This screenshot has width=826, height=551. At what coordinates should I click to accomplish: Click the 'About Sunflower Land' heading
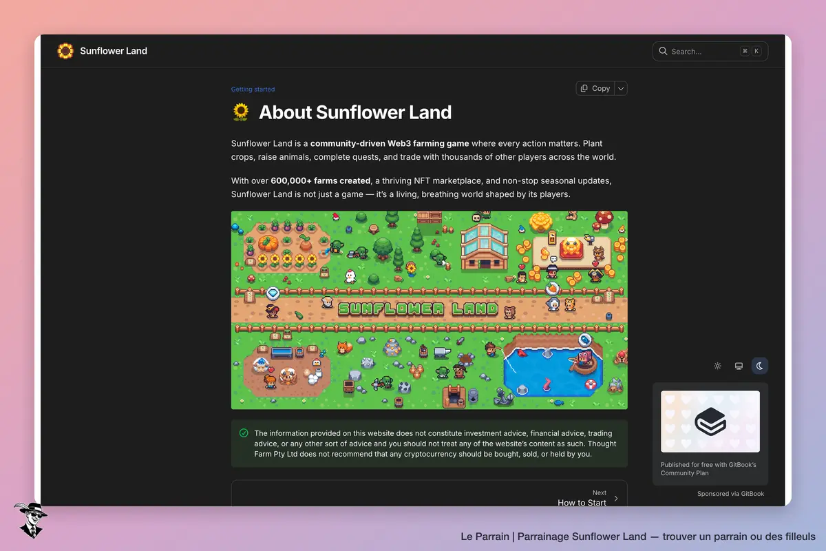coord(355,112)
